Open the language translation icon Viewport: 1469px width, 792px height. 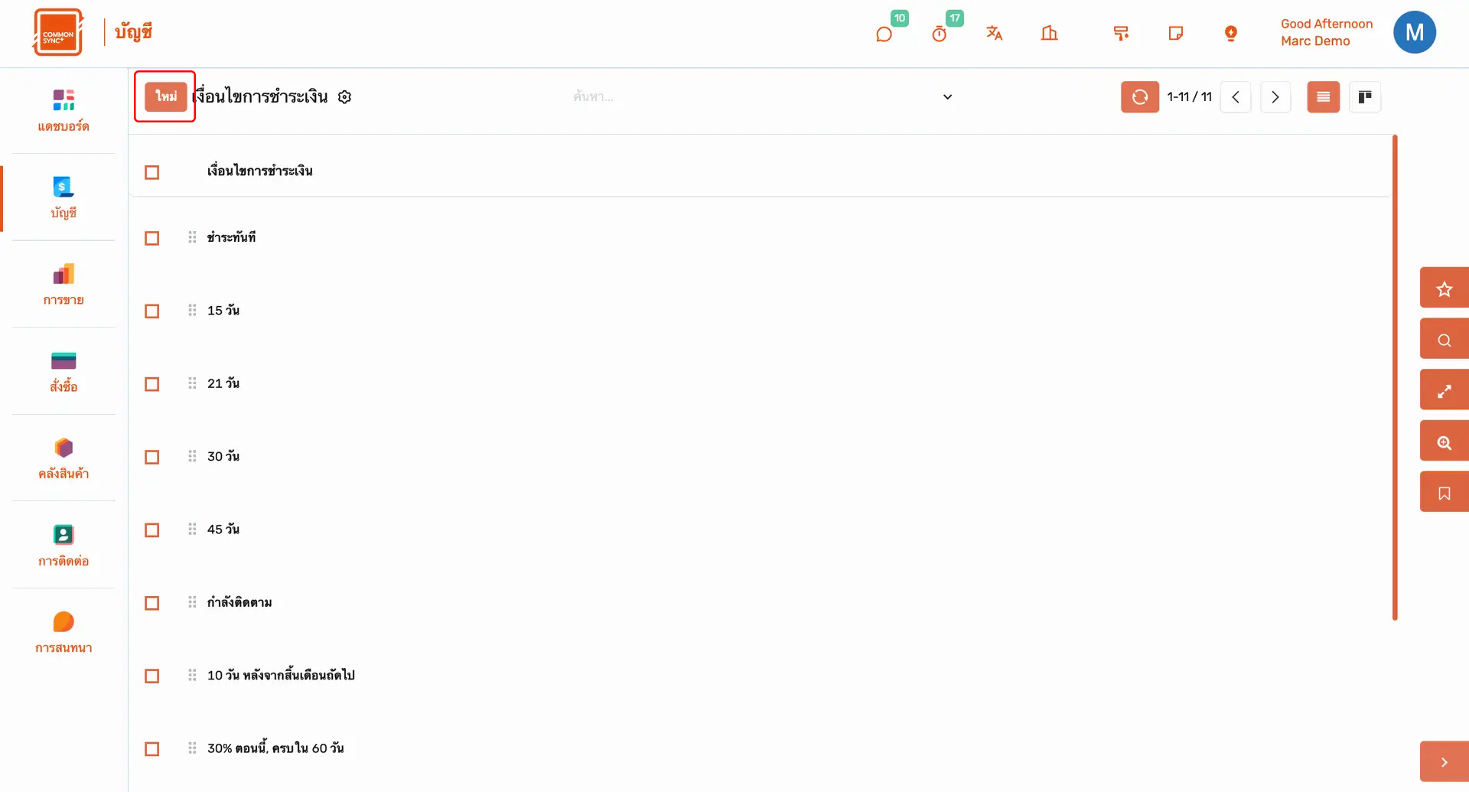pyautogui.click(x=994, y=33)
